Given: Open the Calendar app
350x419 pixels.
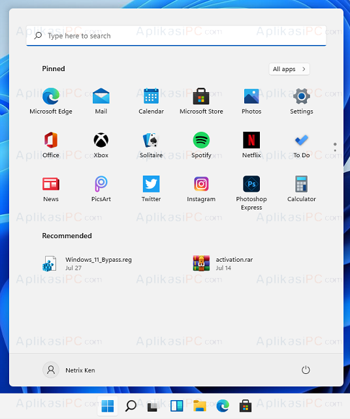Looking at the screenshot, I should click(x=151, y=101).
